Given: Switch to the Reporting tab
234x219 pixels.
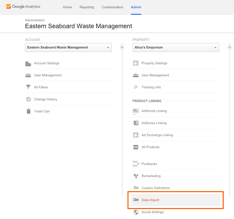Looking at the screenshot, I should point(87,7).
